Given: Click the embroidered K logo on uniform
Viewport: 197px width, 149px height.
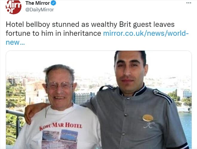Looking at the screenshot, I should pos(149,125).
